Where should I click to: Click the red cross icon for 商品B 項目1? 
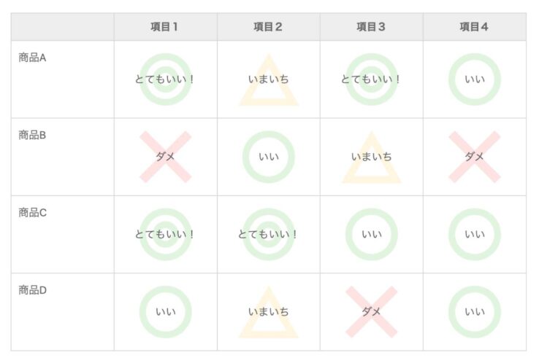click(x=165, y=157)
